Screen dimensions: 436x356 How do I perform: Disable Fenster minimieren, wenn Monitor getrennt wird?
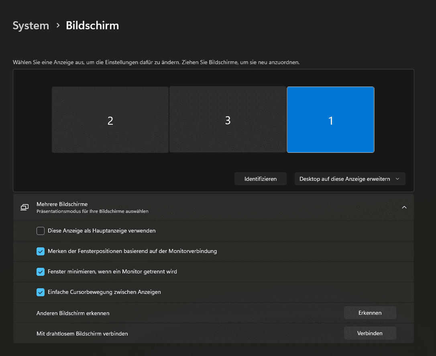pyautogui.click(x=41, y=272)
